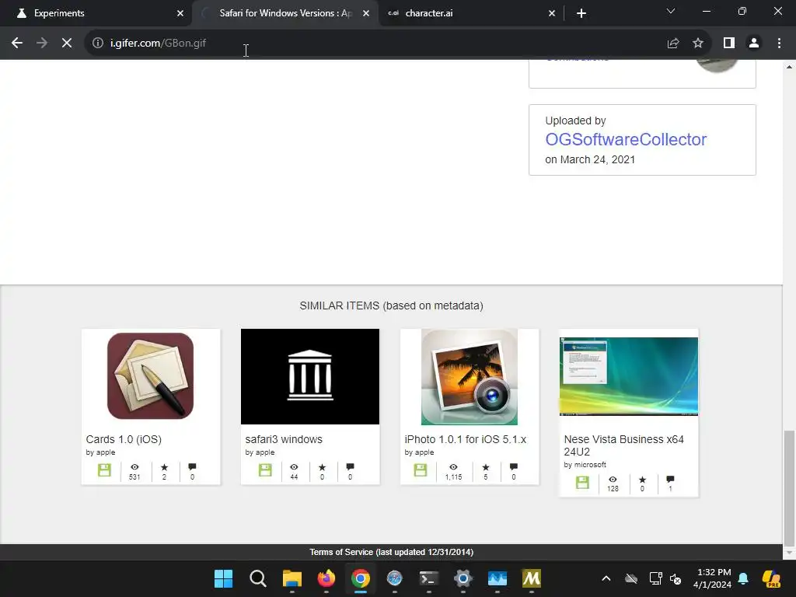Click the reviews comment icon on Nese Vista
This screenshot has width=796, height=597.
670,479
